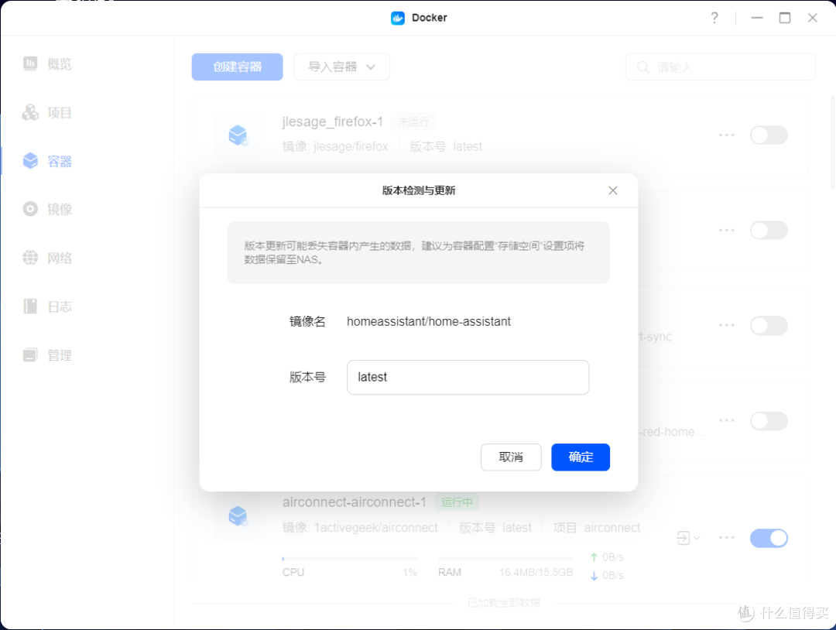The height and width of the screenshot is (630, 836).
Task: Open more options for second container row
Action: (x=726, y=231)
